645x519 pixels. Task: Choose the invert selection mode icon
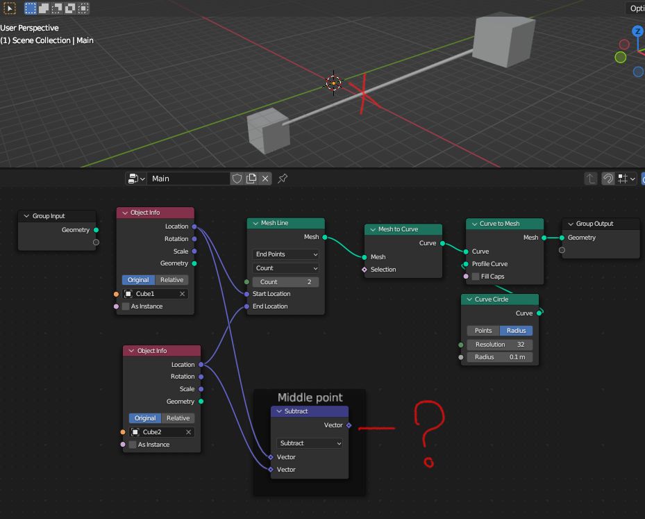click(70, 8)
